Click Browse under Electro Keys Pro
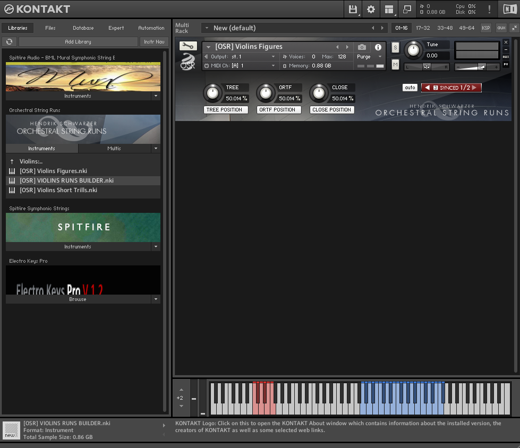The height and width of the screenshot is (448, 520). (78, 299)
